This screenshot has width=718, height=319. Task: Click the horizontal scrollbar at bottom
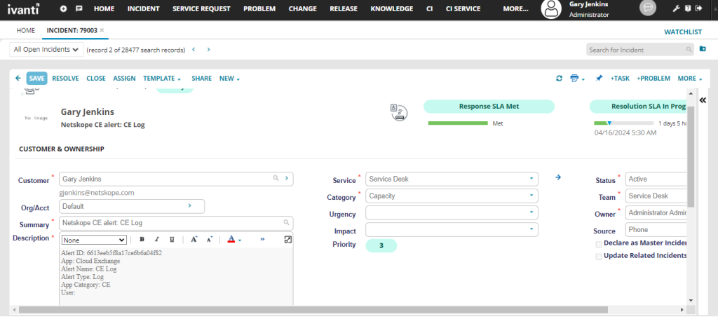coord(313,310)
